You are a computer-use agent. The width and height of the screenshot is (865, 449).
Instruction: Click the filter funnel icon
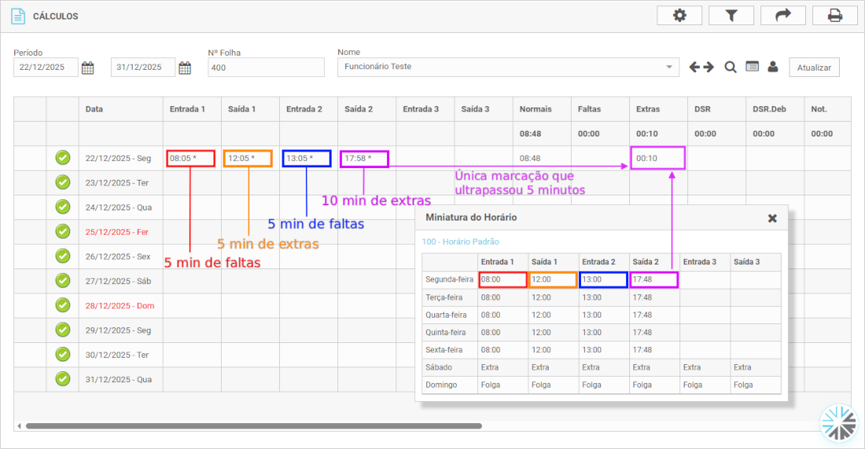(731, 16)
